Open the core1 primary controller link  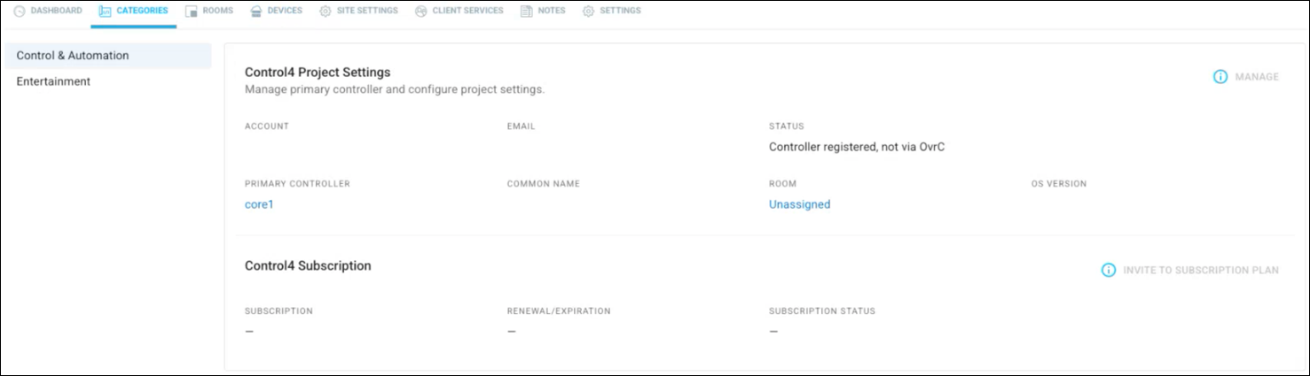click(x=259, y=204)
